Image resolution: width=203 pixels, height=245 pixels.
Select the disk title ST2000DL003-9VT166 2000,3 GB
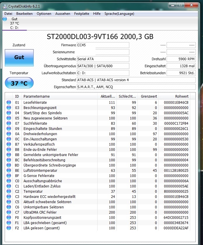coord(100,37)
